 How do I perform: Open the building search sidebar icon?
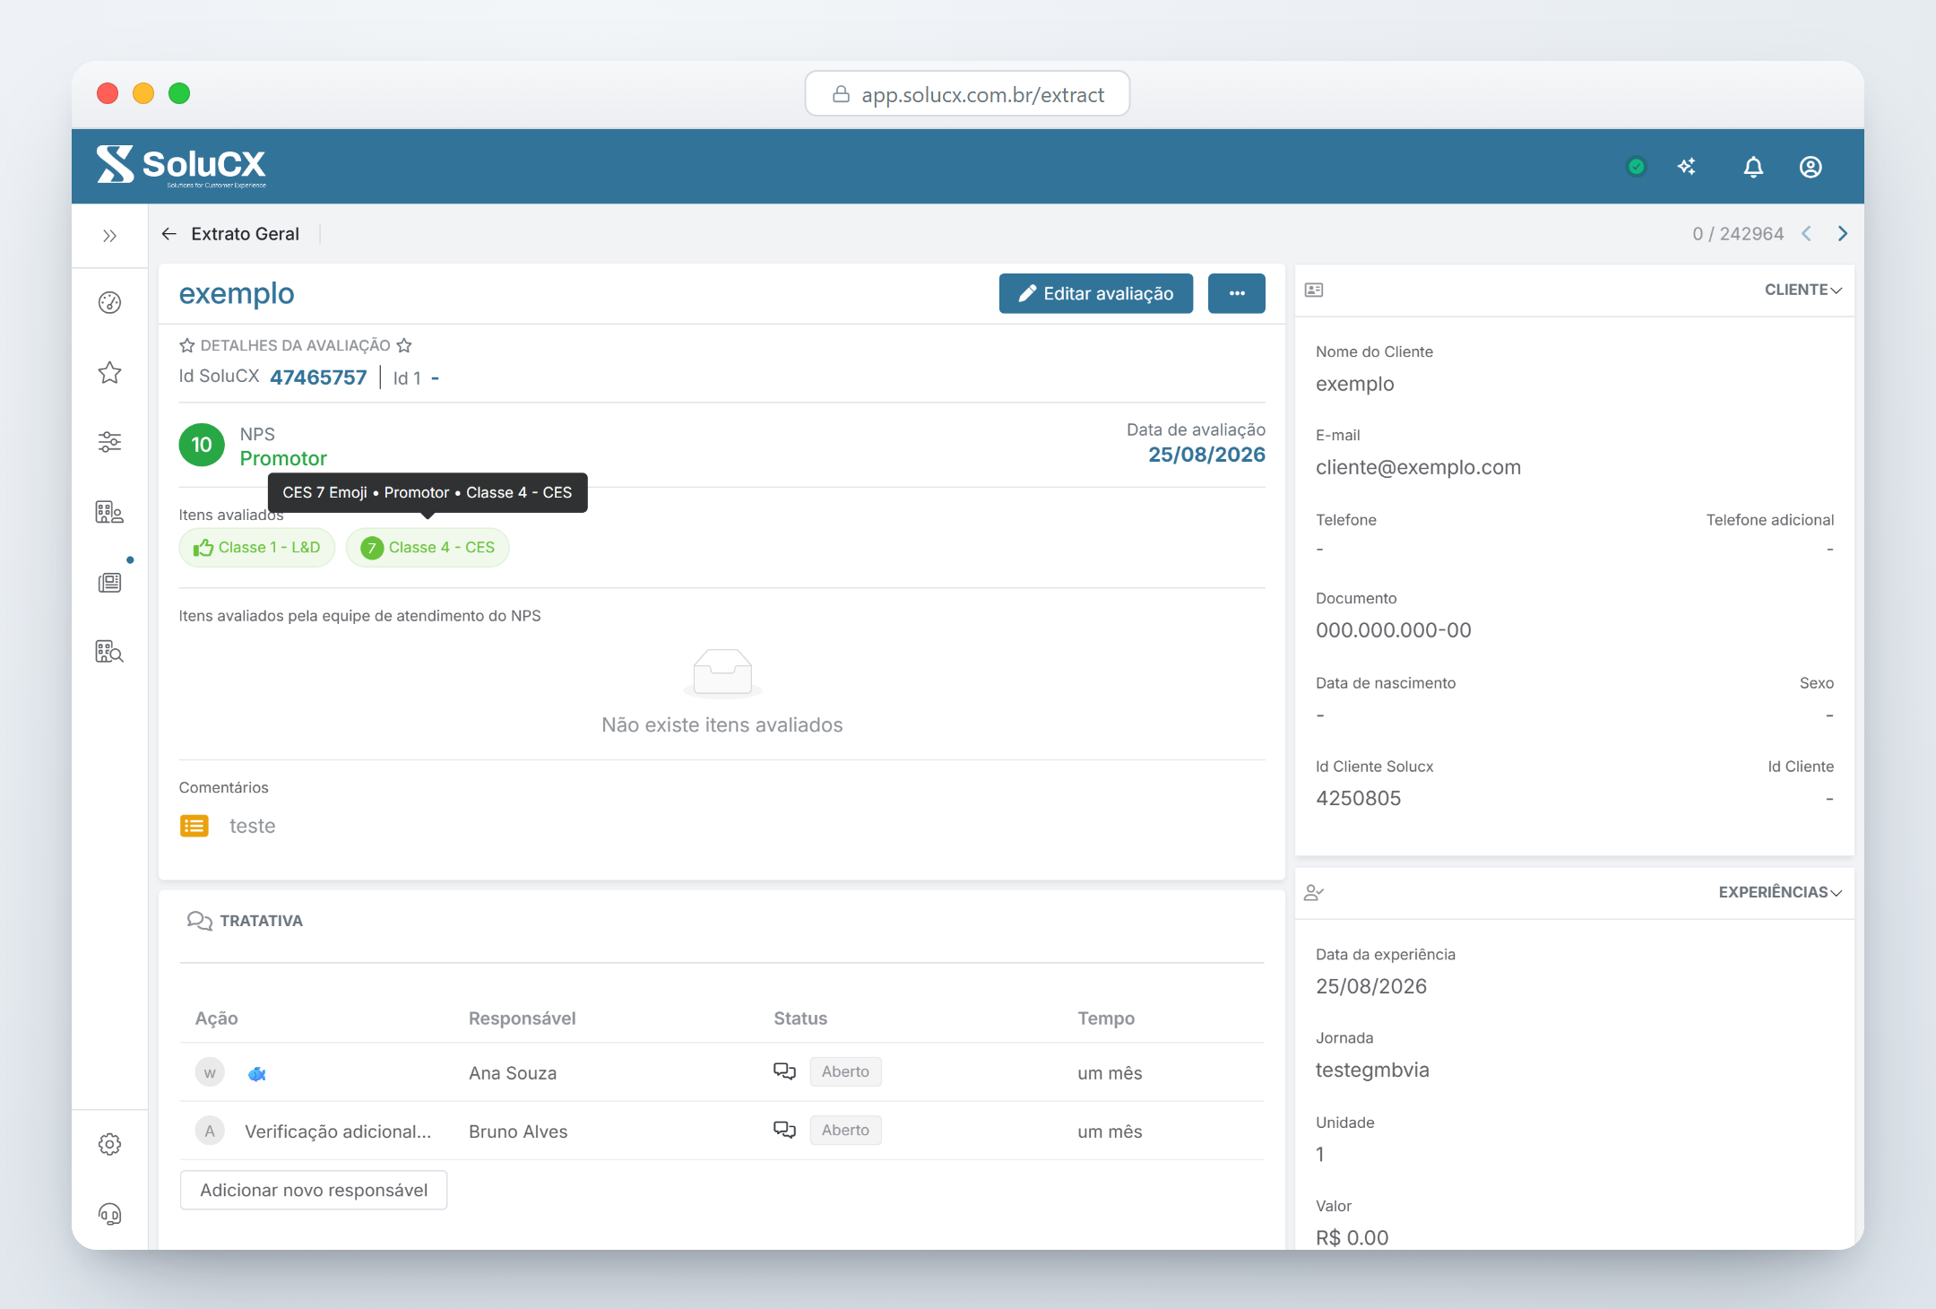click(x=109, y=652)
